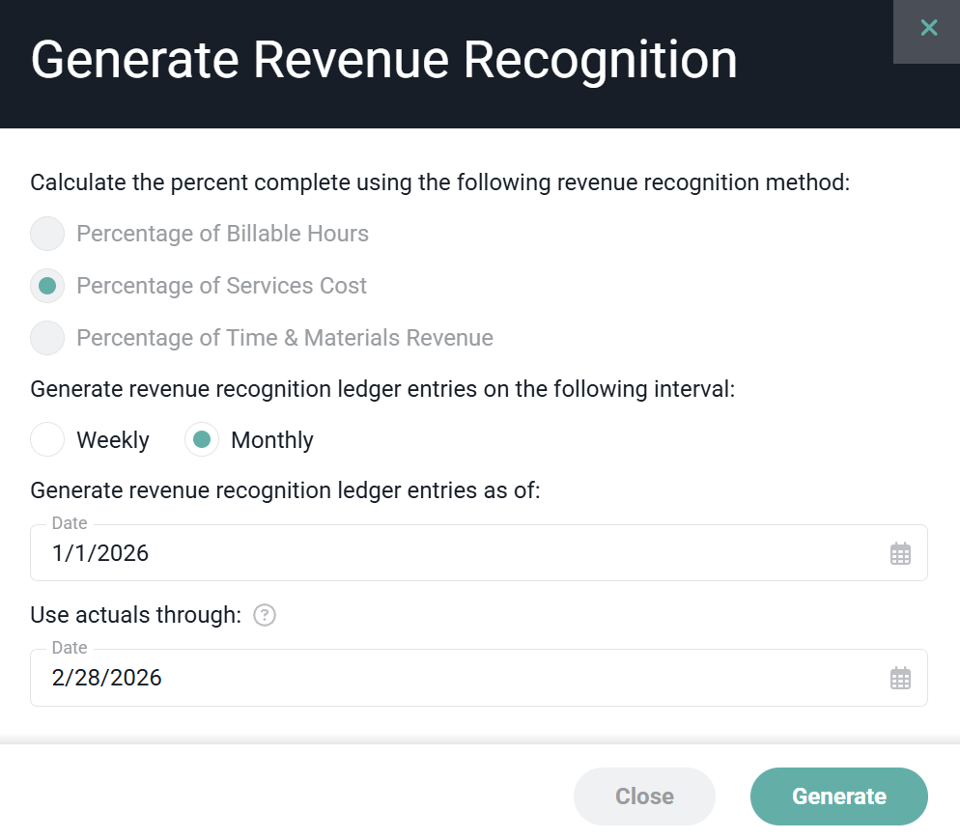Select the Weekly interval radio button
Screen dimensions: 960x838
click(x=47, y=440)
